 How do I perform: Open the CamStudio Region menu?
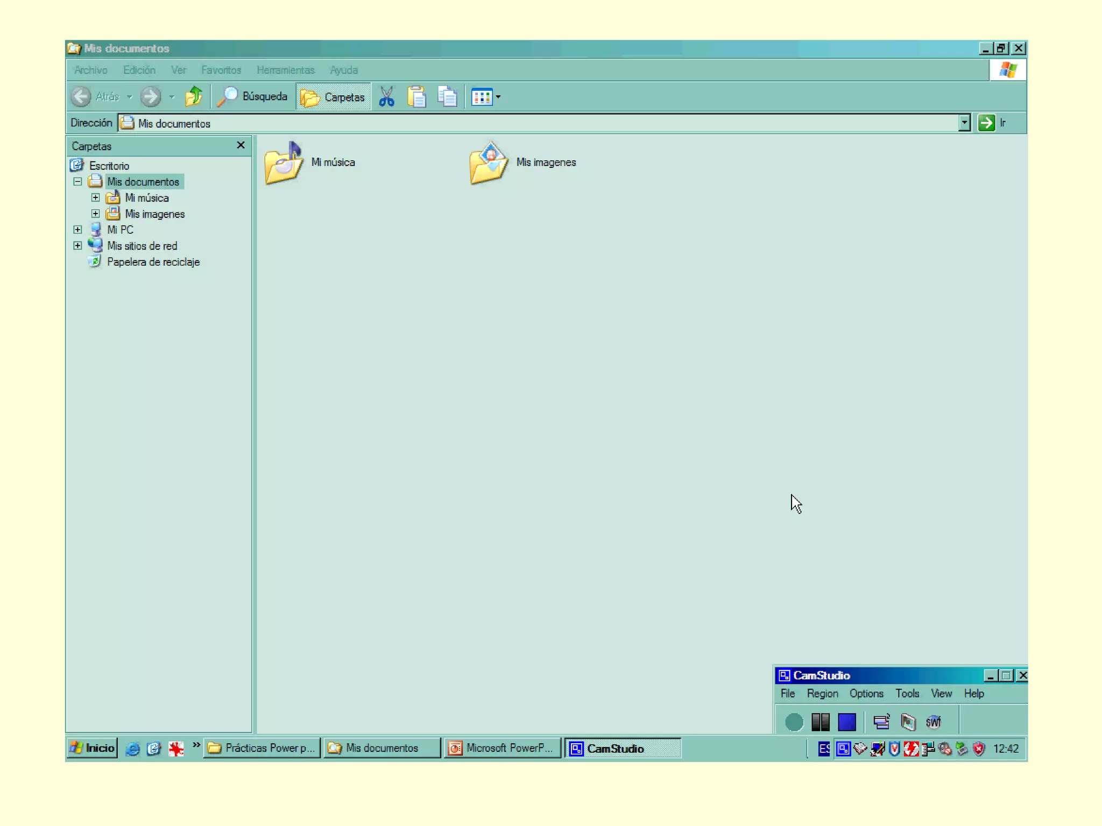822,694
